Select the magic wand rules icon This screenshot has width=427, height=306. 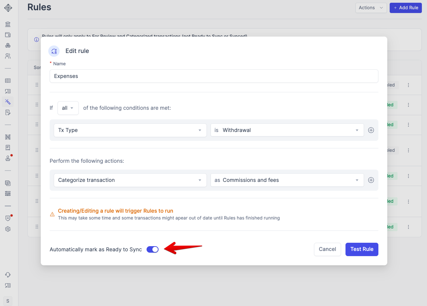(8, 102)
